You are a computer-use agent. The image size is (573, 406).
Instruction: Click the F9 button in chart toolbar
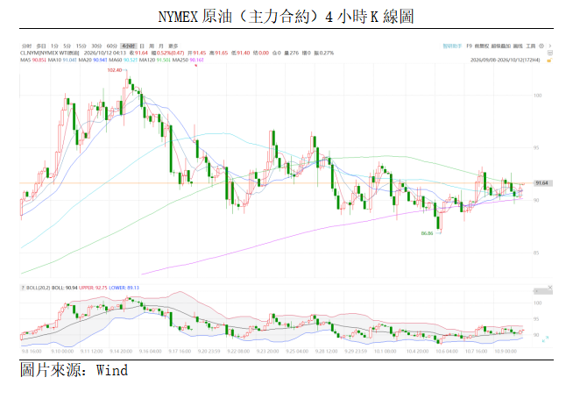[470, 46]
